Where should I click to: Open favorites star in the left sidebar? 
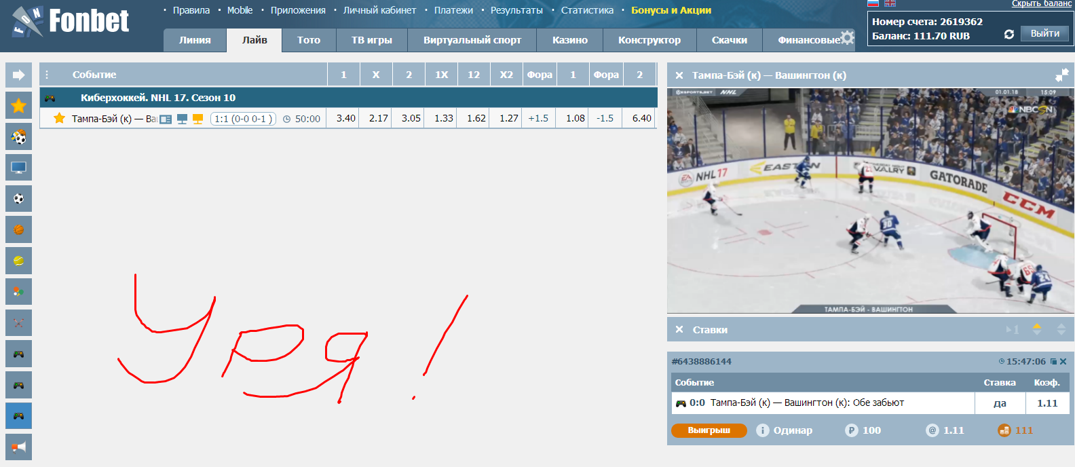(19, 105)
